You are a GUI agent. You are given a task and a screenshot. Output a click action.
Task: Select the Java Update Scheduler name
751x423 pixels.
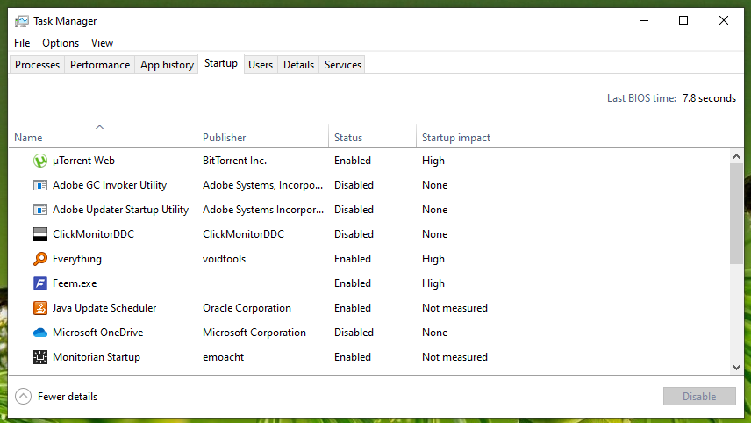point(104,308)
